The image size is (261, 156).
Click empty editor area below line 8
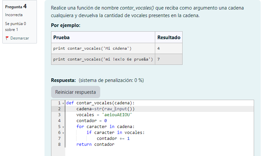point(158,151)
